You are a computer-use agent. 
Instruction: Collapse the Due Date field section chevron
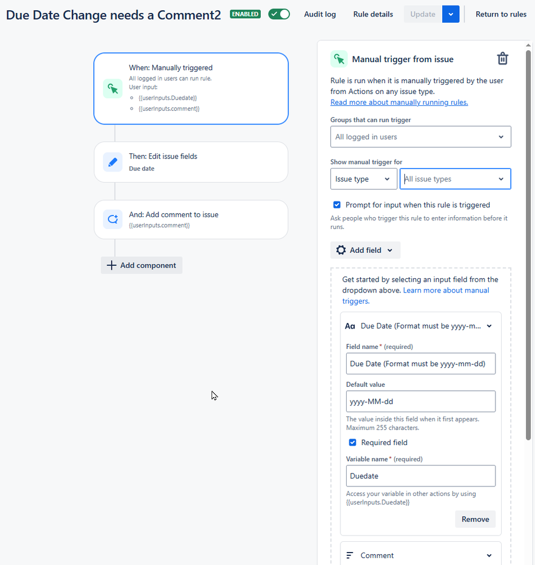tap(489, 326)
